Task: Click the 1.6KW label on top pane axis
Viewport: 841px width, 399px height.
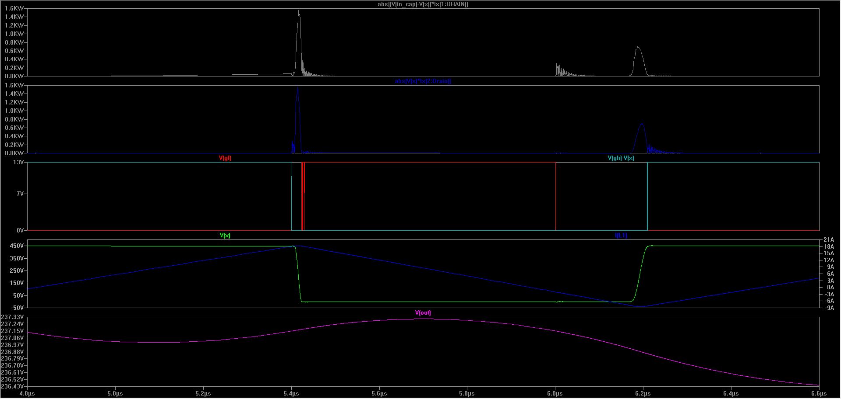Action: pos(14,9)
